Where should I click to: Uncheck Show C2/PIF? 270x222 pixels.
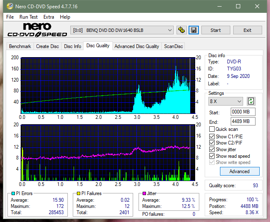[212, 143]
